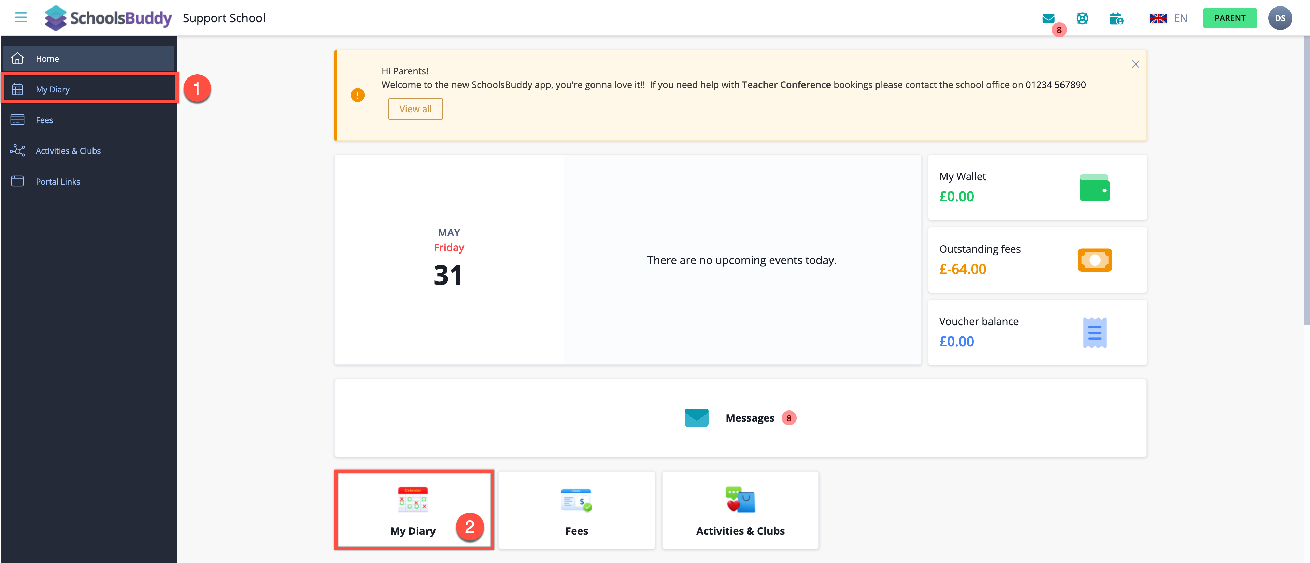Click the green My Wallet icon
The width and height of the screenshot is (1310, 563).
pos(1094,188)
